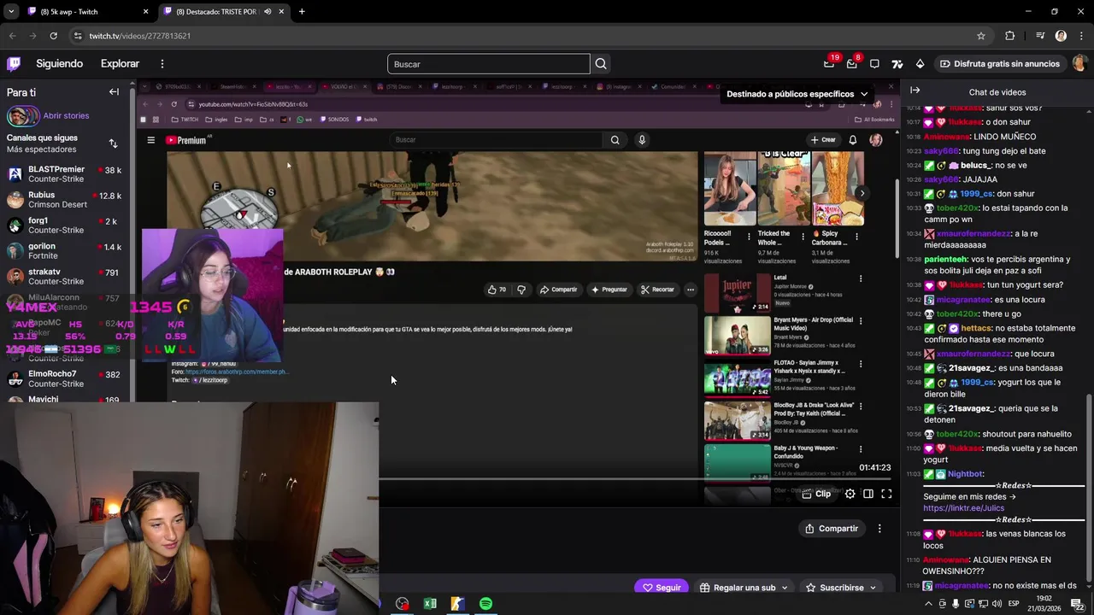Screen dimensions: 1094x615
Task: Open the inbox icon with badge 8
Action: (852, 63)
